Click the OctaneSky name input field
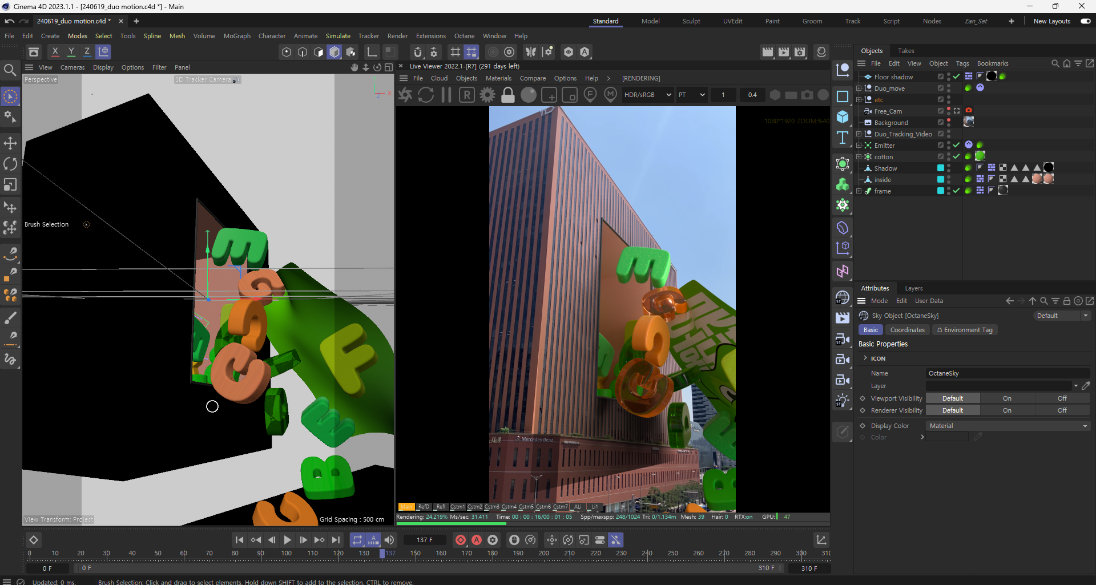Viewport: 1096px width, 585px height. 1008,373
